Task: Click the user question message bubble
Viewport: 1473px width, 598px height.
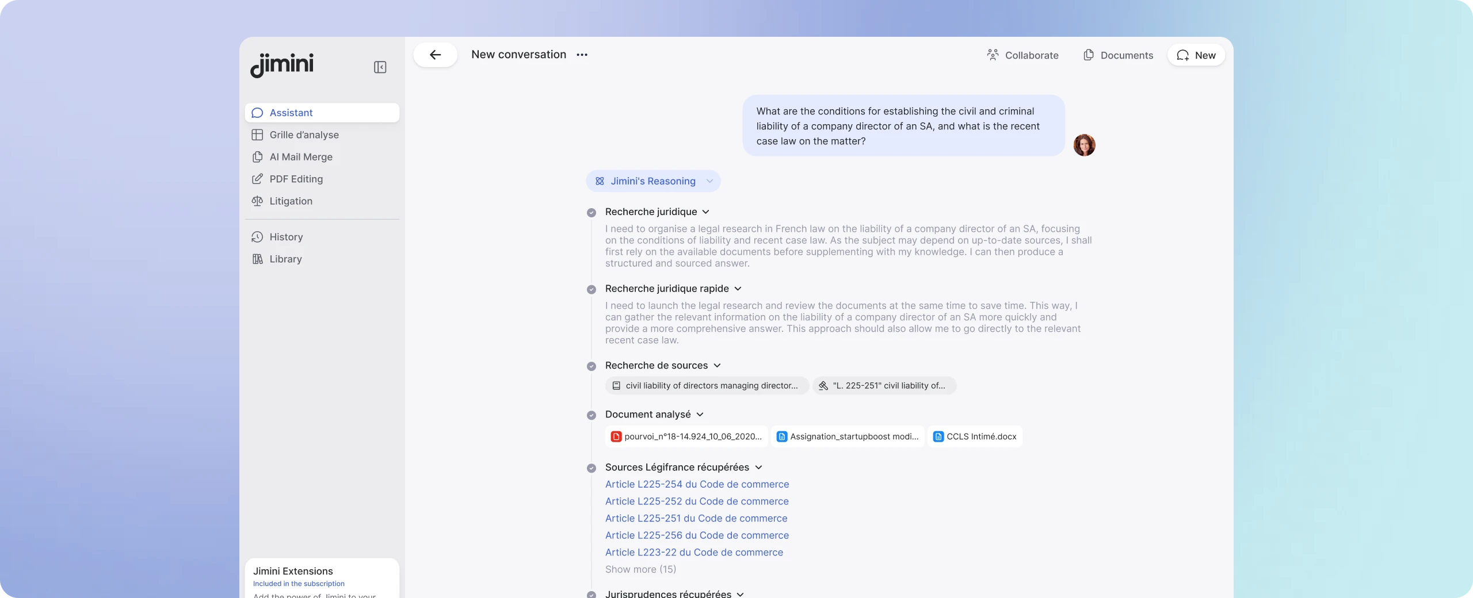Action: 903,126
